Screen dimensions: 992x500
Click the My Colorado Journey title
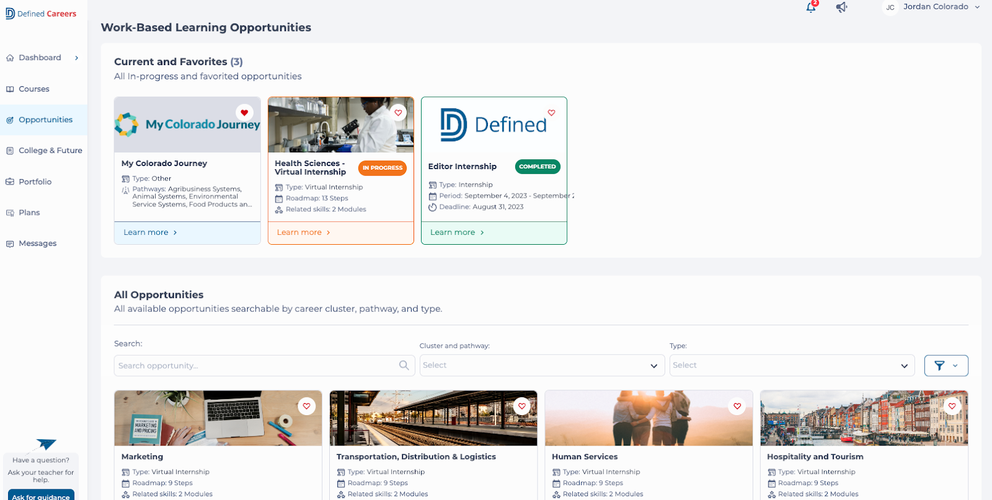pyautogui.click(x=164, y=164)
